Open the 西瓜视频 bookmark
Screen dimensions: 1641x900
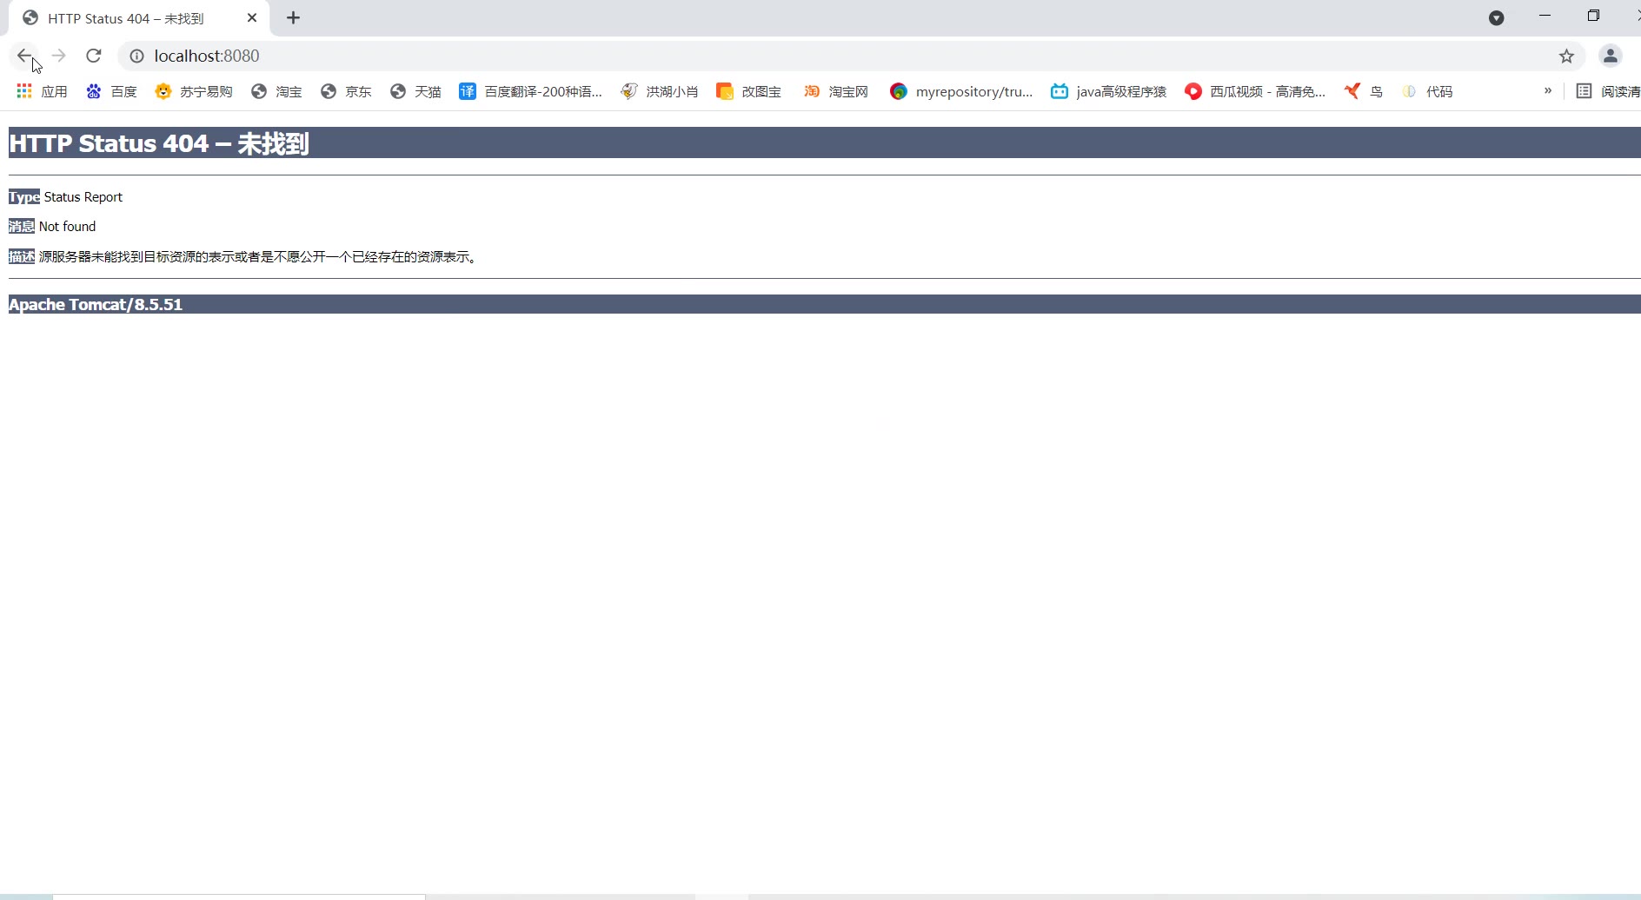[1255, 91]
